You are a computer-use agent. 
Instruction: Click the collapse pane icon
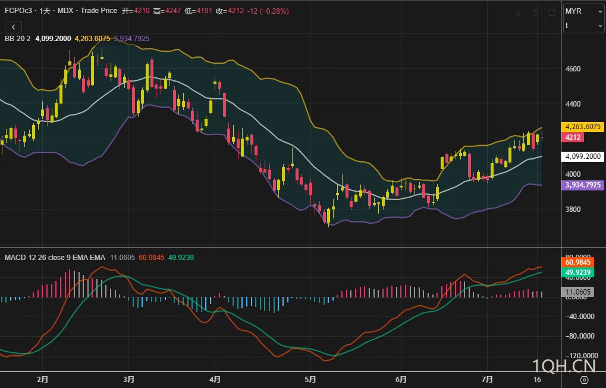click(x=535, y=12)
